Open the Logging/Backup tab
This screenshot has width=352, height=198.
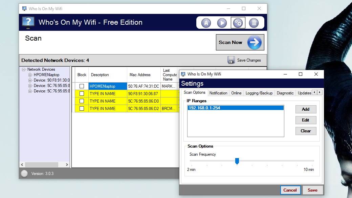[x=259, y=93]
